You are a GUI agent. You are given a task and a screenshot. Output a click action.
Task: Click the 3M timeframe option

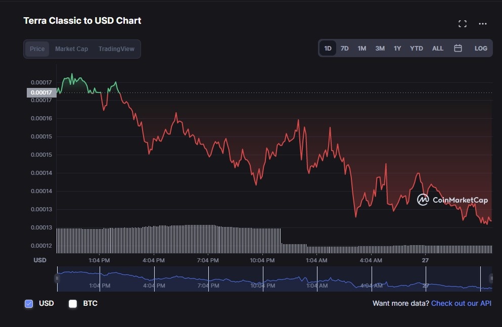pos(380,48)
